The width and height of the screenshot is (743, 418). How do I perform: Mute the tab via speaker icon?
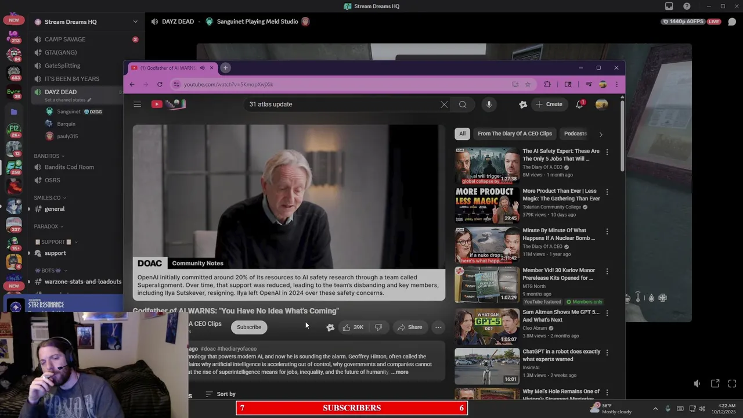click(x=202, y=68)
